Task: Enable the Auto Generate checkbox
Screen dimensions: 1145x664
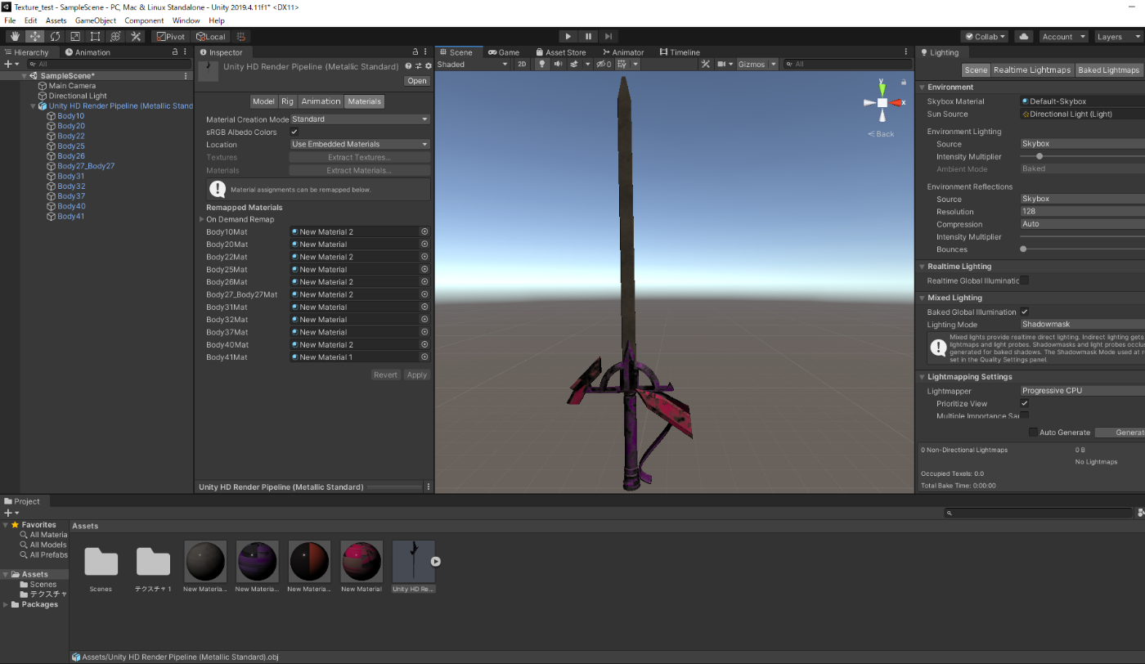Action: pos(1033,433)
